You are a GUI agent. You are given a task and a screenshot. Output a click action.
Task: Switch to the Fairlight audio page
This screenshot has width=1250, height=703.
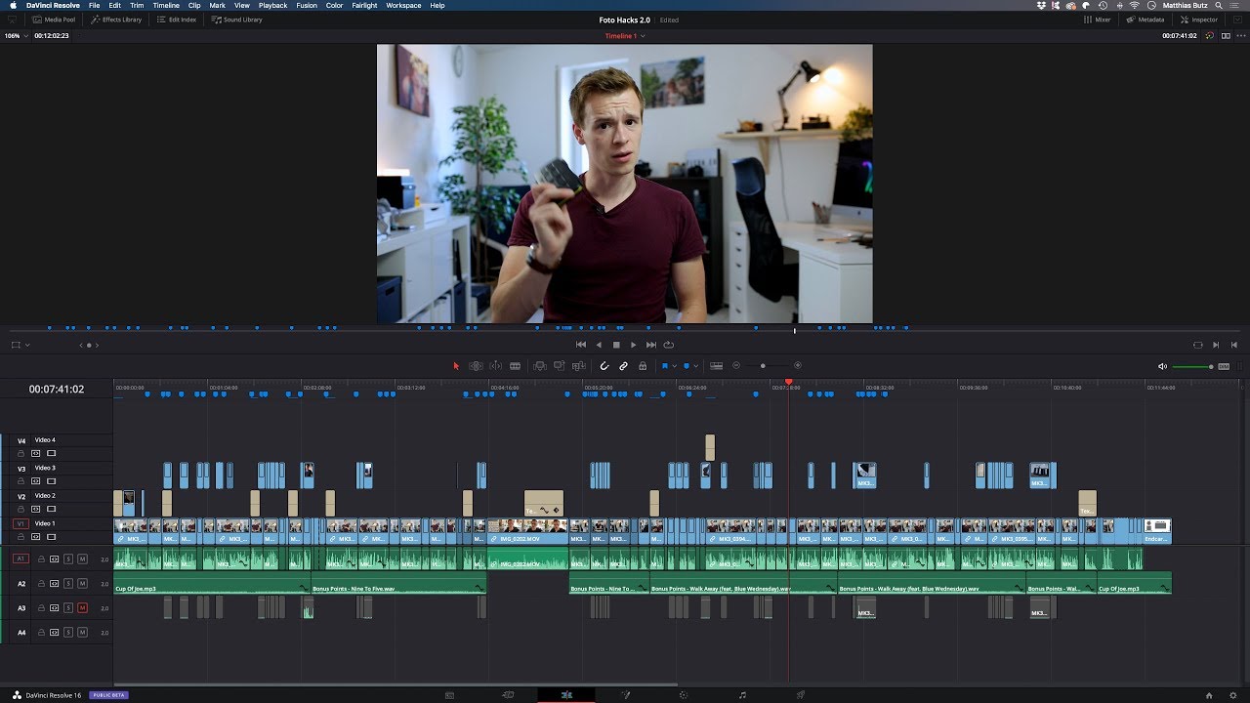[x=742, y=693]
